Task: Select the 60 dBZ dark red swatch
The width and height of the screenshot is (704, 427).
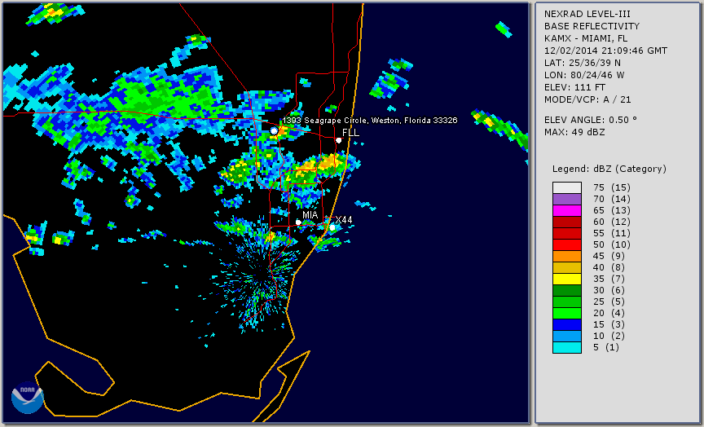Action: point(567,222)
